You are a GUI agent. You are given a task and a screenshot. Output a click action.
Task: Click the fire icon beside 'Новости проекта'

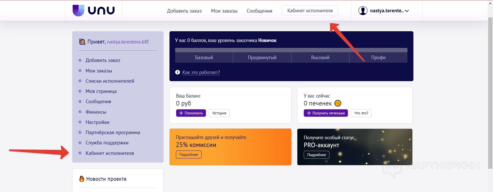click(82, 179)
